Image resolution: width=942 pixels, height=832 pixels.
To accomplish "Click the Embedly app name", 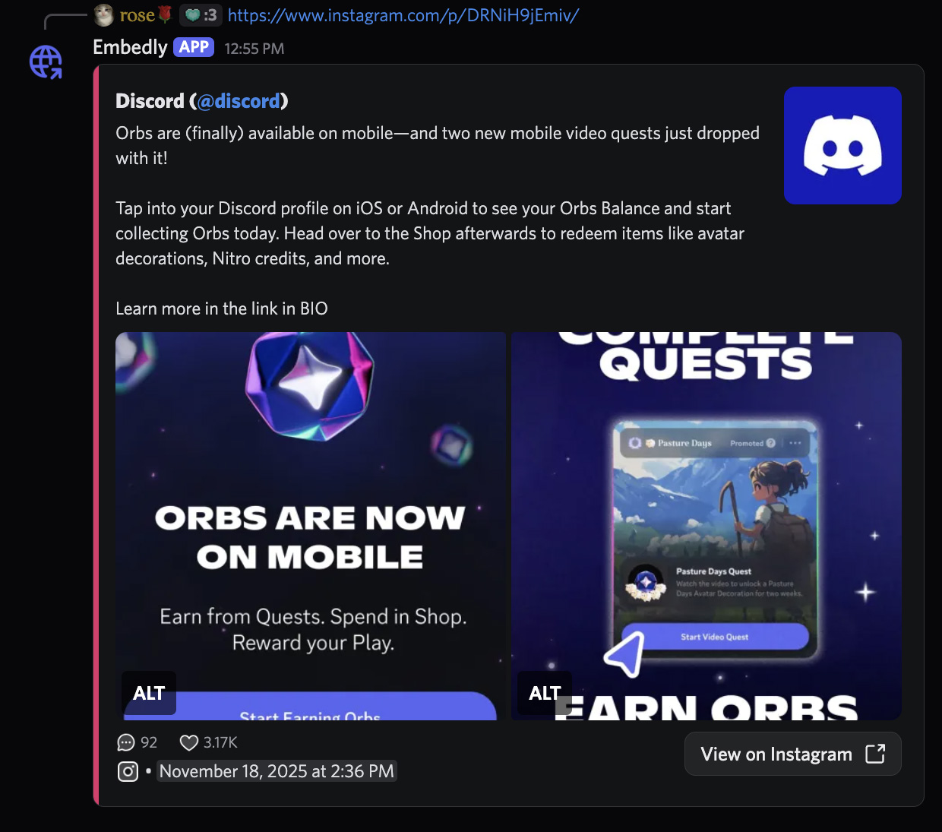I will (130, 47).
